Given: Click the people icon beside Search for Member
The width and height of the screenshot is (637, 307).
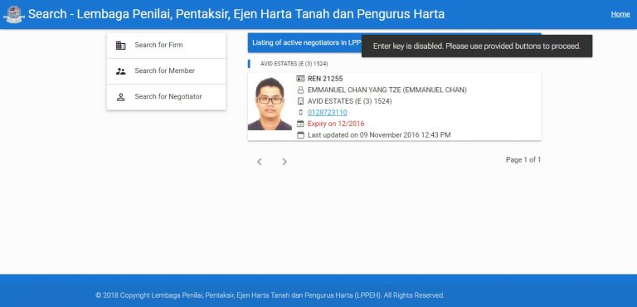Looking at the screenshot, I should (x=120, y=71).
